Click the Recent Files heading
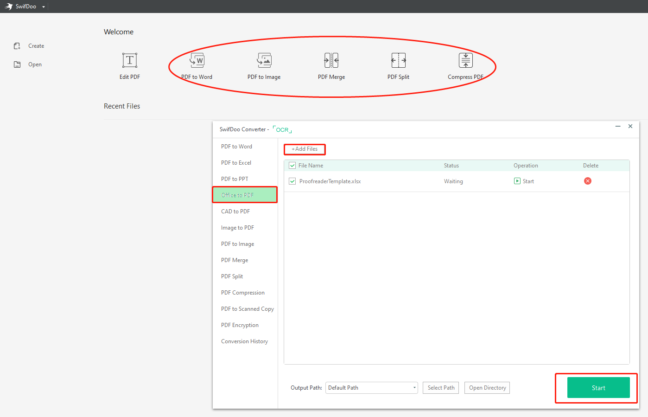 [x=122, y=106]
